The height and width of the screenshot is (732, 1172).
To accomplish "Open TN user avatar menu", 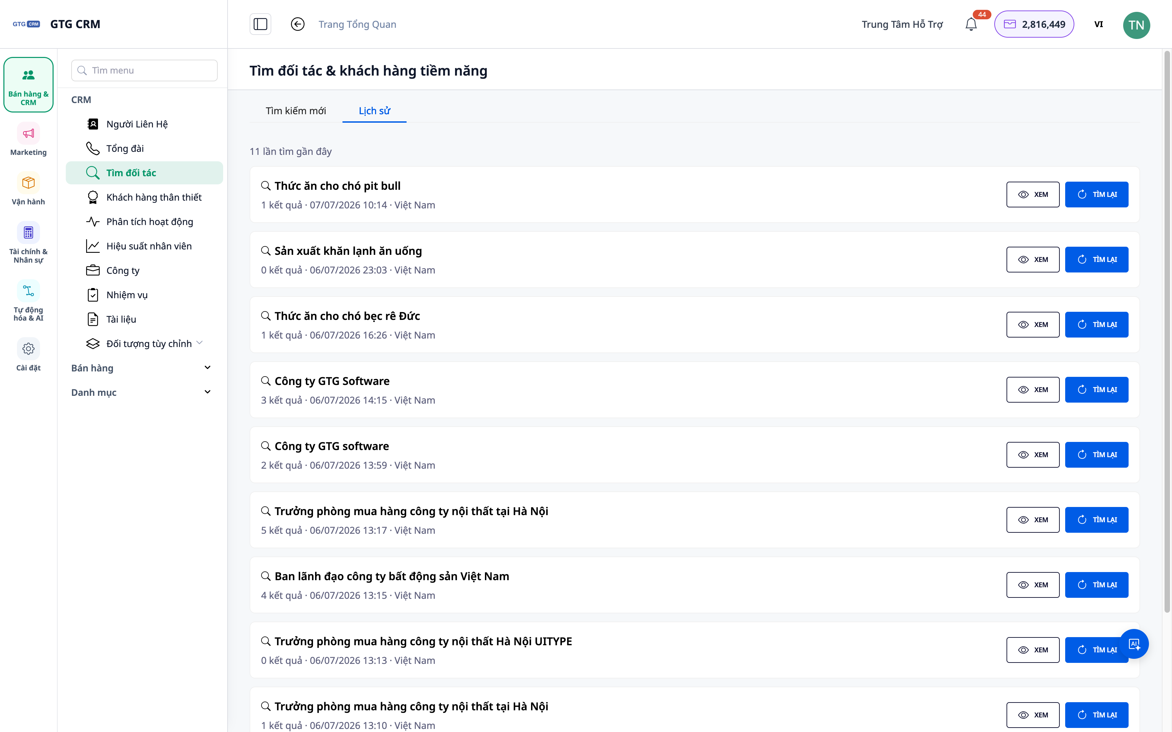I will pyautogui.click(x=1136, y=25).
